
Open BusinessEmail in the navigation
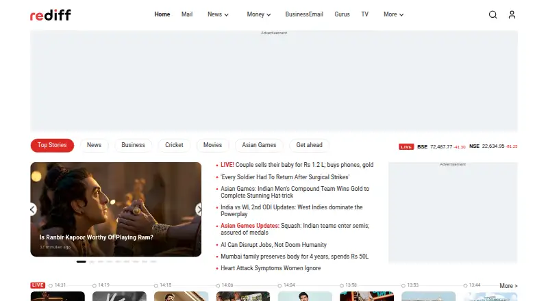(304, 14)
